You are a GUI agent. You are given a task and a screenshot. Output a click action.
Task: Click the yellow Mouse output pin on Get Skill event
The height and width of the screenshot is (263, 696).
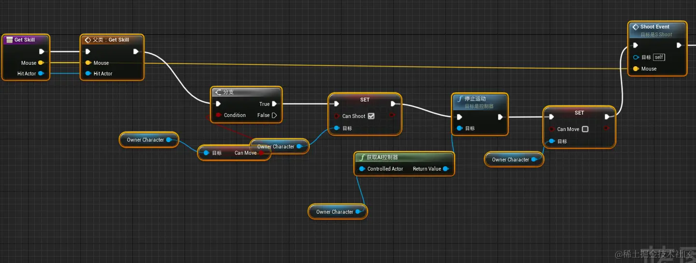coord(41,63)
